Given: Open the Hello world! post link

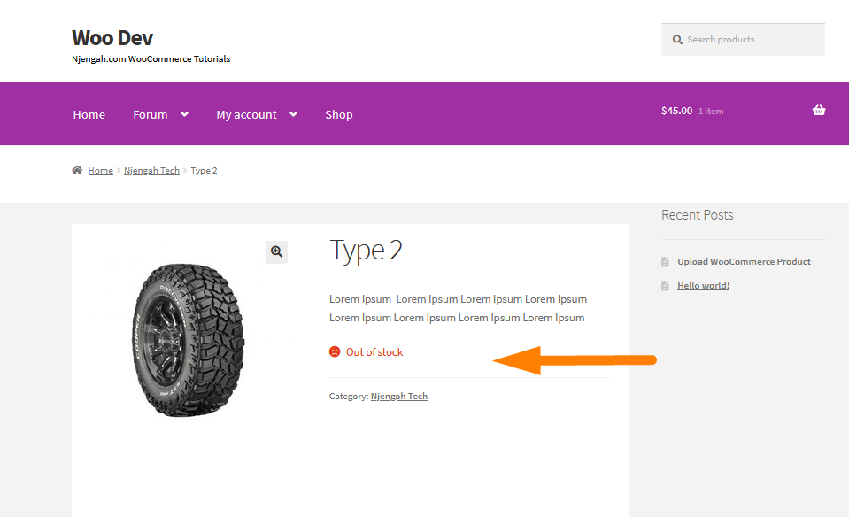Looking at the screenshot, I should click(x=703, y=285).
